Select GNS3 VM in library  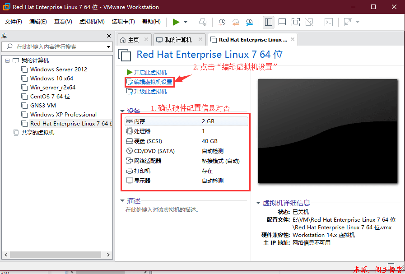(43, 106)
